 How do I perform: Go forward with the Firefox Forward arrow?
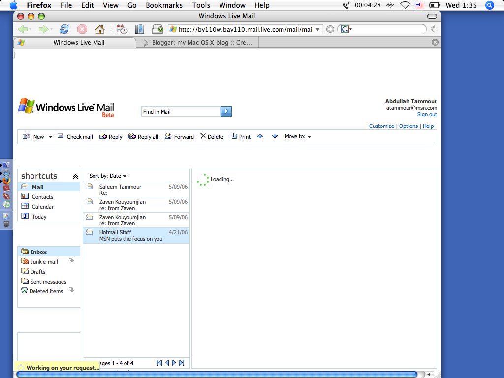click(x=43, y=29)
